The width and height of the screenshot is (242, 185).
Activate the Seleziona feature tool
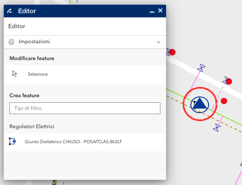[x=85, y=74]
